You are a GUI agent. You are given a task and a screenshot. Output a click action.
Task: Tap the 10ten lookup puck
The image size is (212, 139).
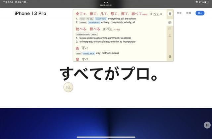(68, 87)
